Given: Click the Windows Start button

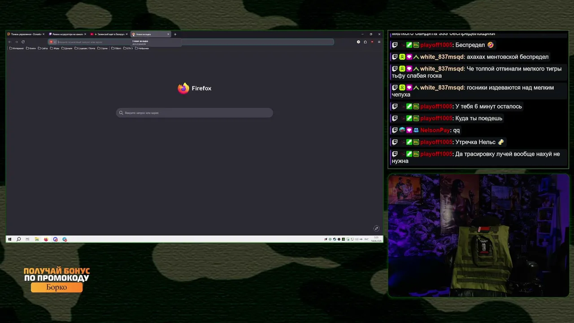Looking at the screenshot, I should coord(9,239).
